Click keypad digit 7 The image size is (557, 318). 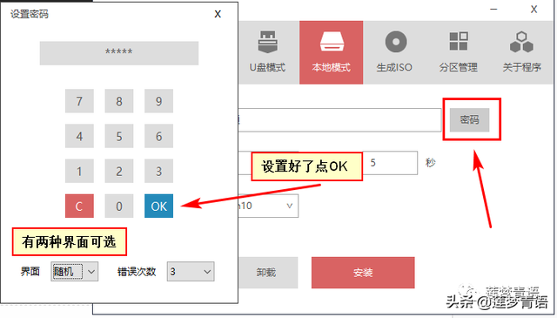(x=79, y=101)
